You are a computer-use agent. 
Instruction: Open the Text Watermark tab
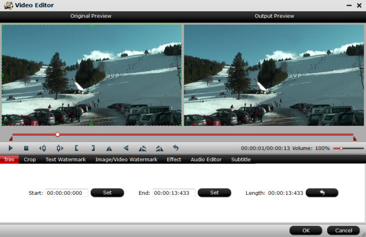point(65,159)
